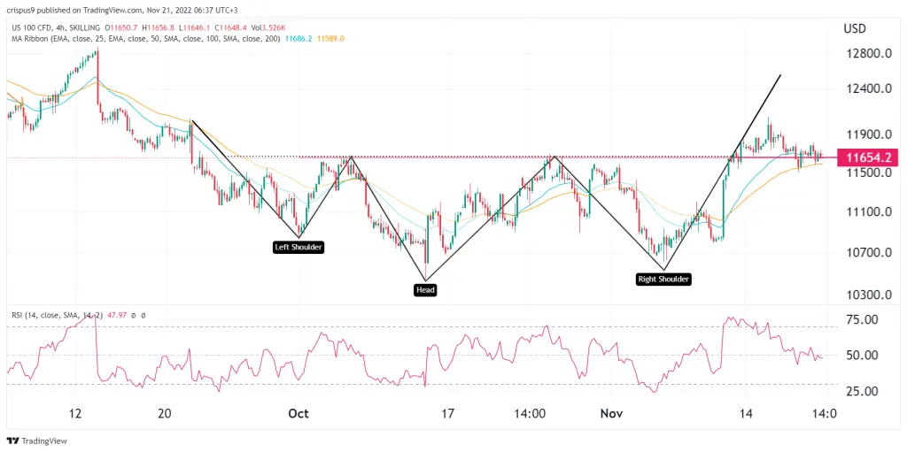Click the TradingView logo at the bottom
This screenshot has width=907, height=452.
coord(37,441)
